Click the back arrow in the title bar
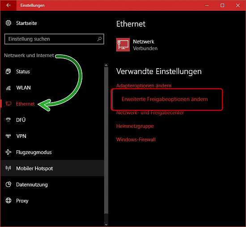Viewport: 246px width, 227px height. [x=8, y=5]
